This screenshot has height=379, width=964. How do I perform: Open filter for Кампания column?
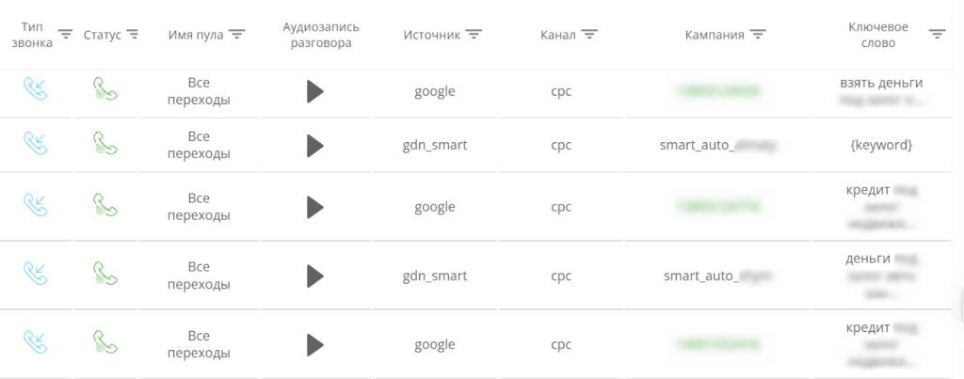[758, 35]
